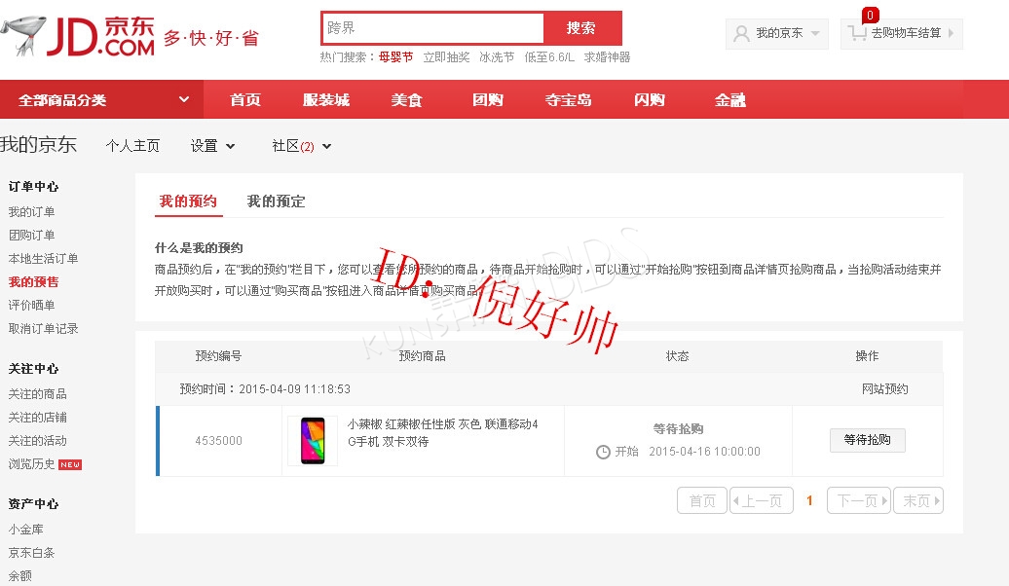Image resolution: width=1009 pixels, height=586 pixels.
Task: Open 余额 in the sidebar
Action: (19, 575)
